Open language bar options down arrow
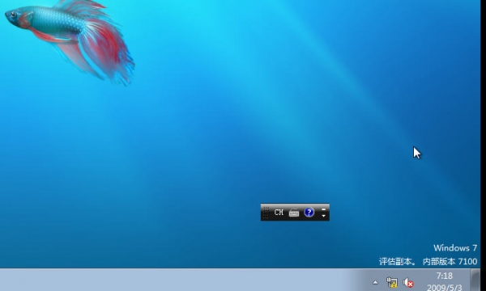Image resolution: width=486 pixels, height=291 pixels. point(323,216)
